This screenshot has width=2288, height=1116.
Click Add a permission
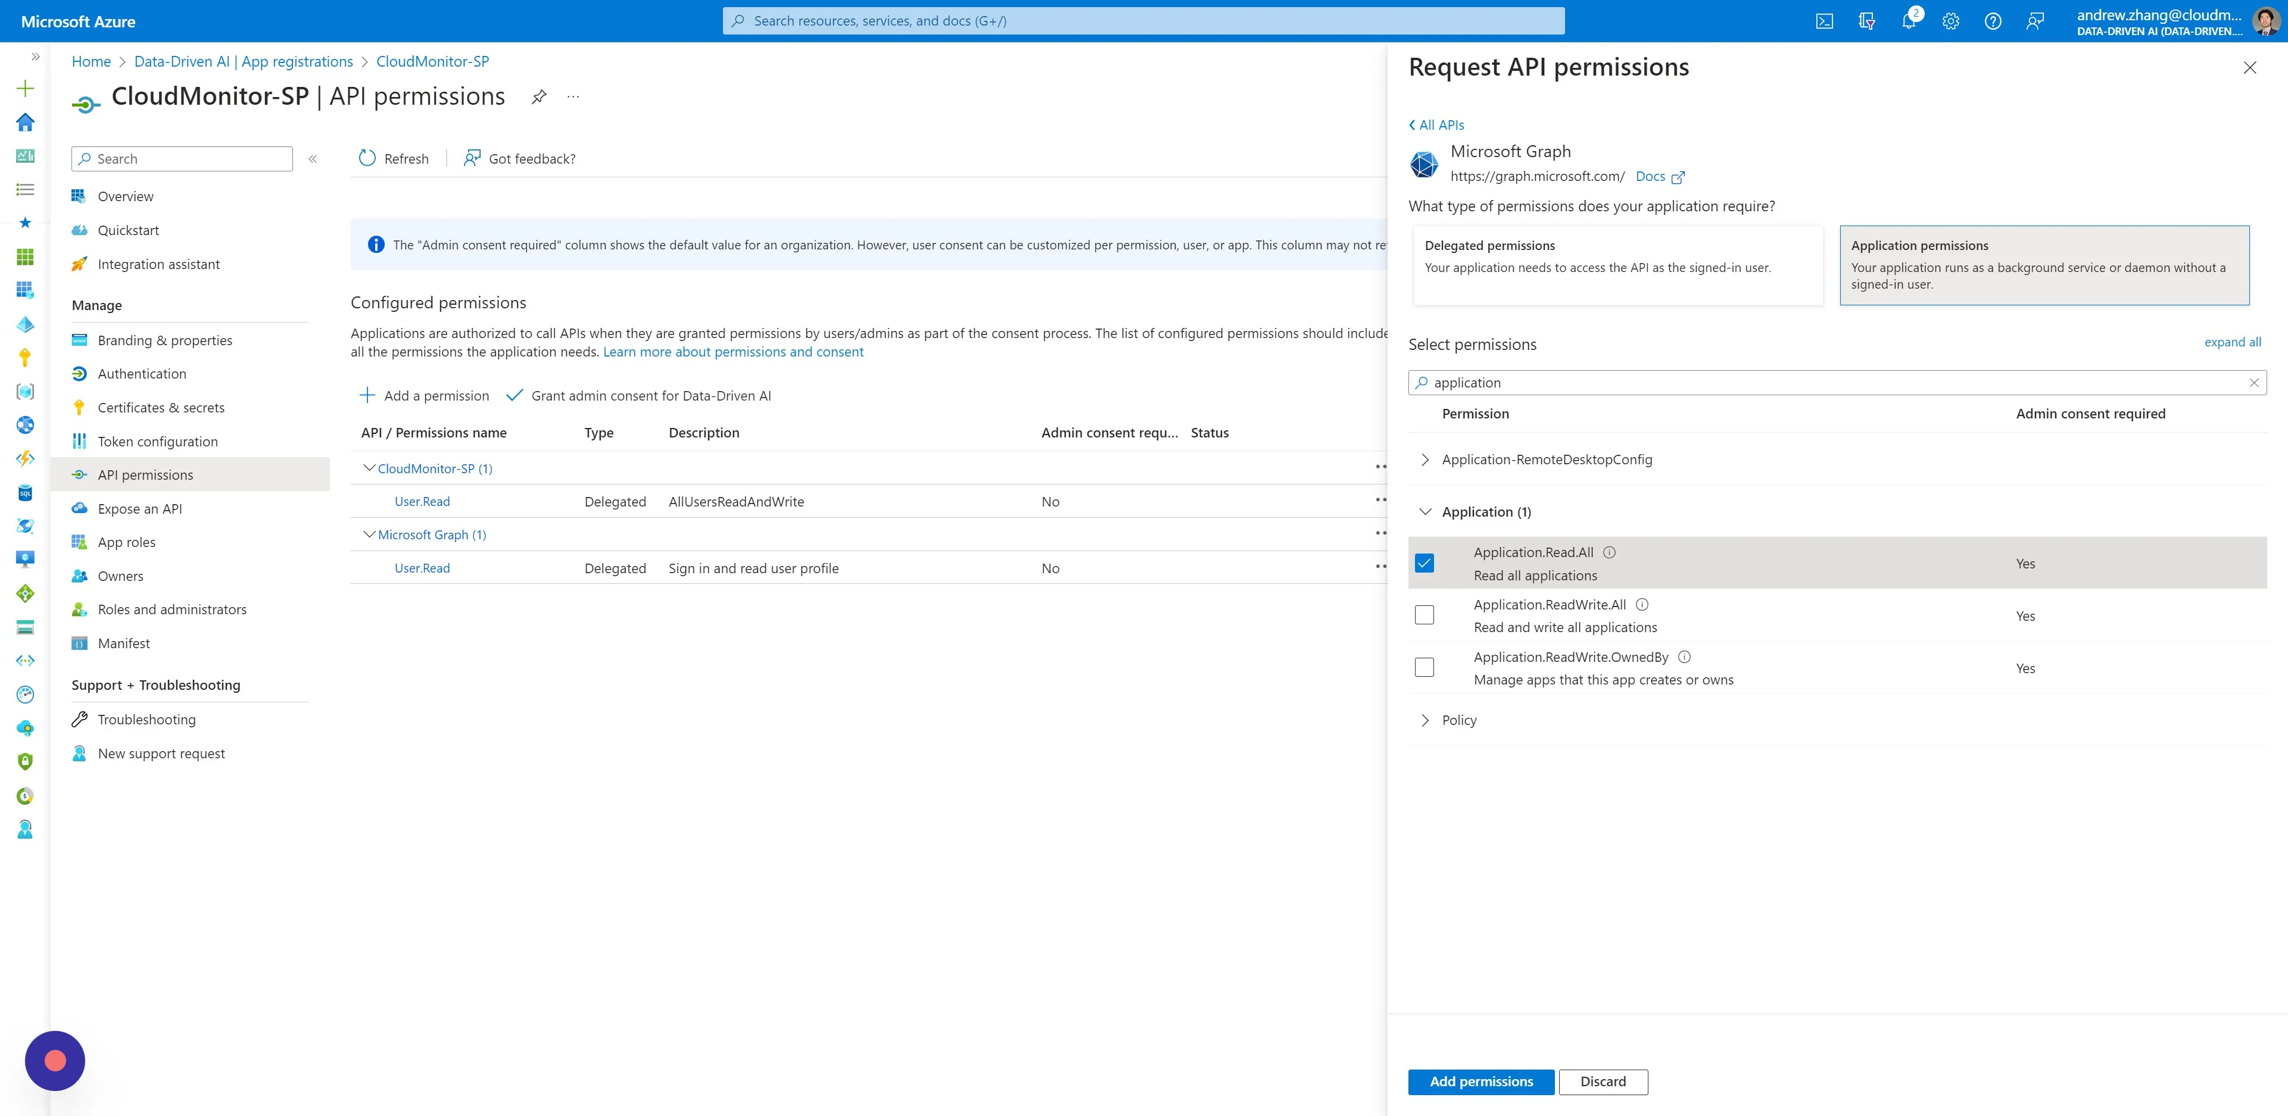(x=425, y=396)
